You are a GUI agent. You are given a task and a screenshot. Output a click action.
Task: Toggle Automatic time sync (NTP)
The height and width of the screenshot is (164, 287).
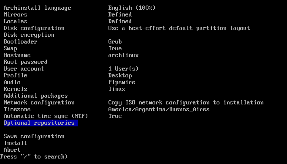point(46,116)
